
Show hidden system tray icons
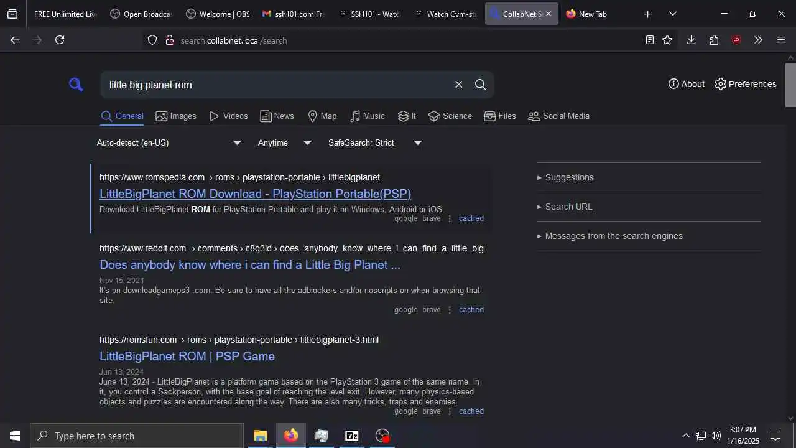(685, 436)
